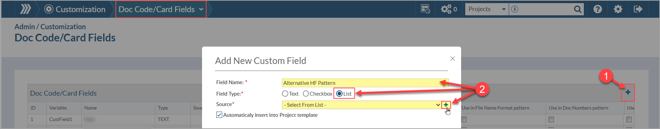Open the Customization gear breadcrumb
Image resolution: width=660 pixels, height=129 pixels.
click(75, 9)
